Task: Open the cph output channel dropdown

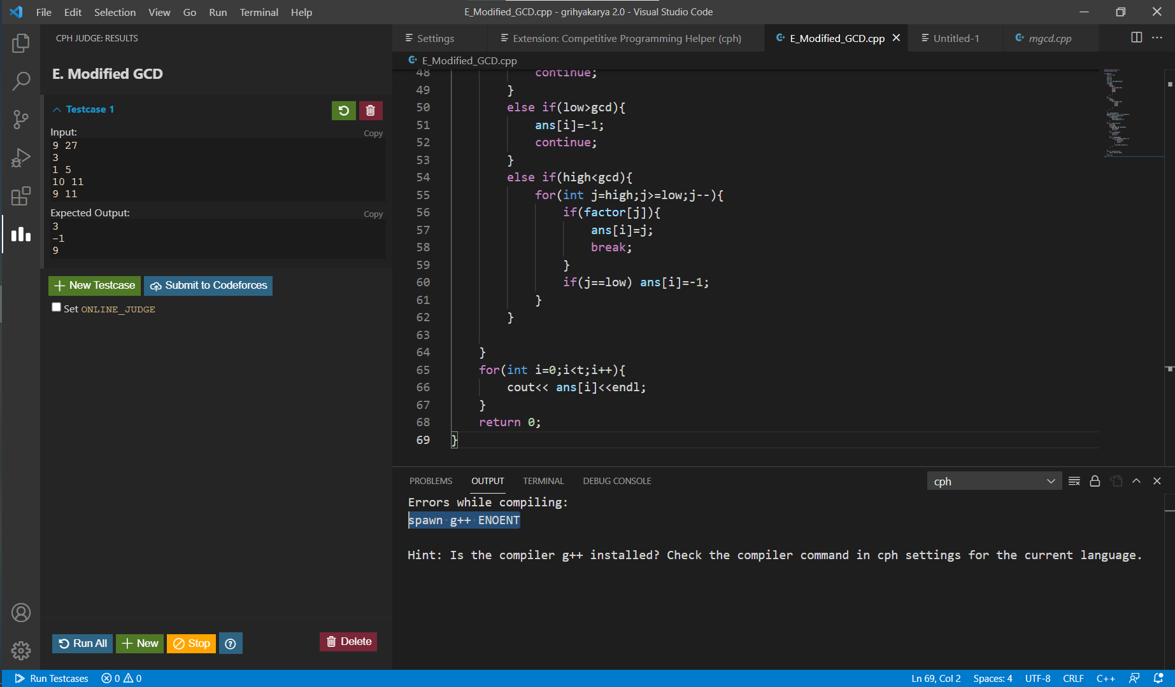Action: point(993,481)
